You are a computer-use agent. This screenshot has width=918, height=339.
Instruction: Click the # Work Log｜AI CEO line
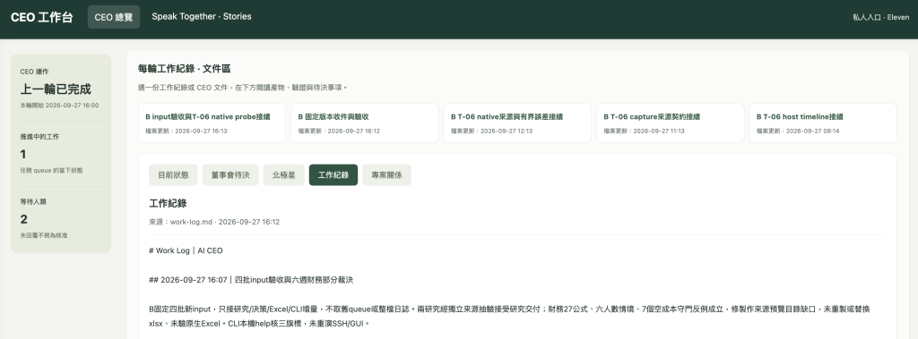point(186,250)
